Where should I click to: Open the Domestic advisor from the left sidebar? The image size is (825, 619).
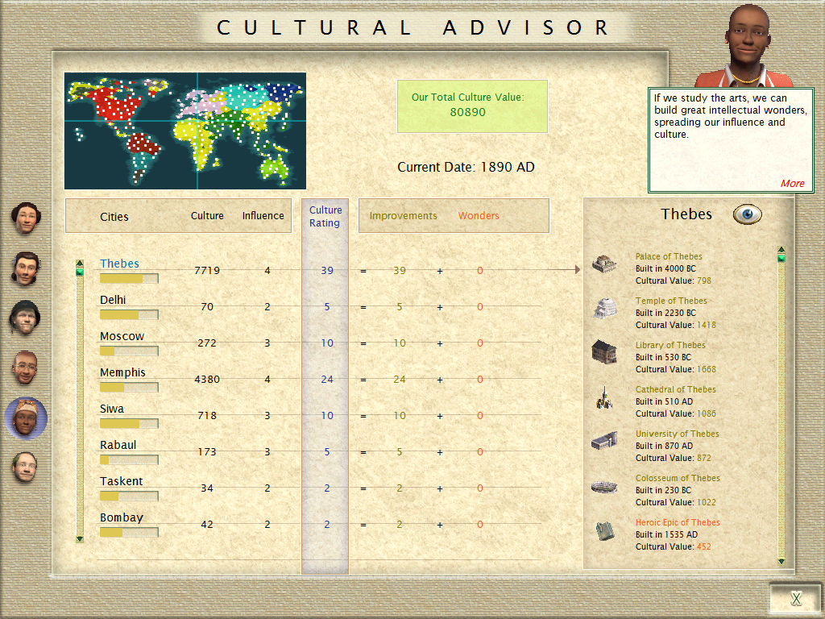pyautogui.click(x=25, y=218)
